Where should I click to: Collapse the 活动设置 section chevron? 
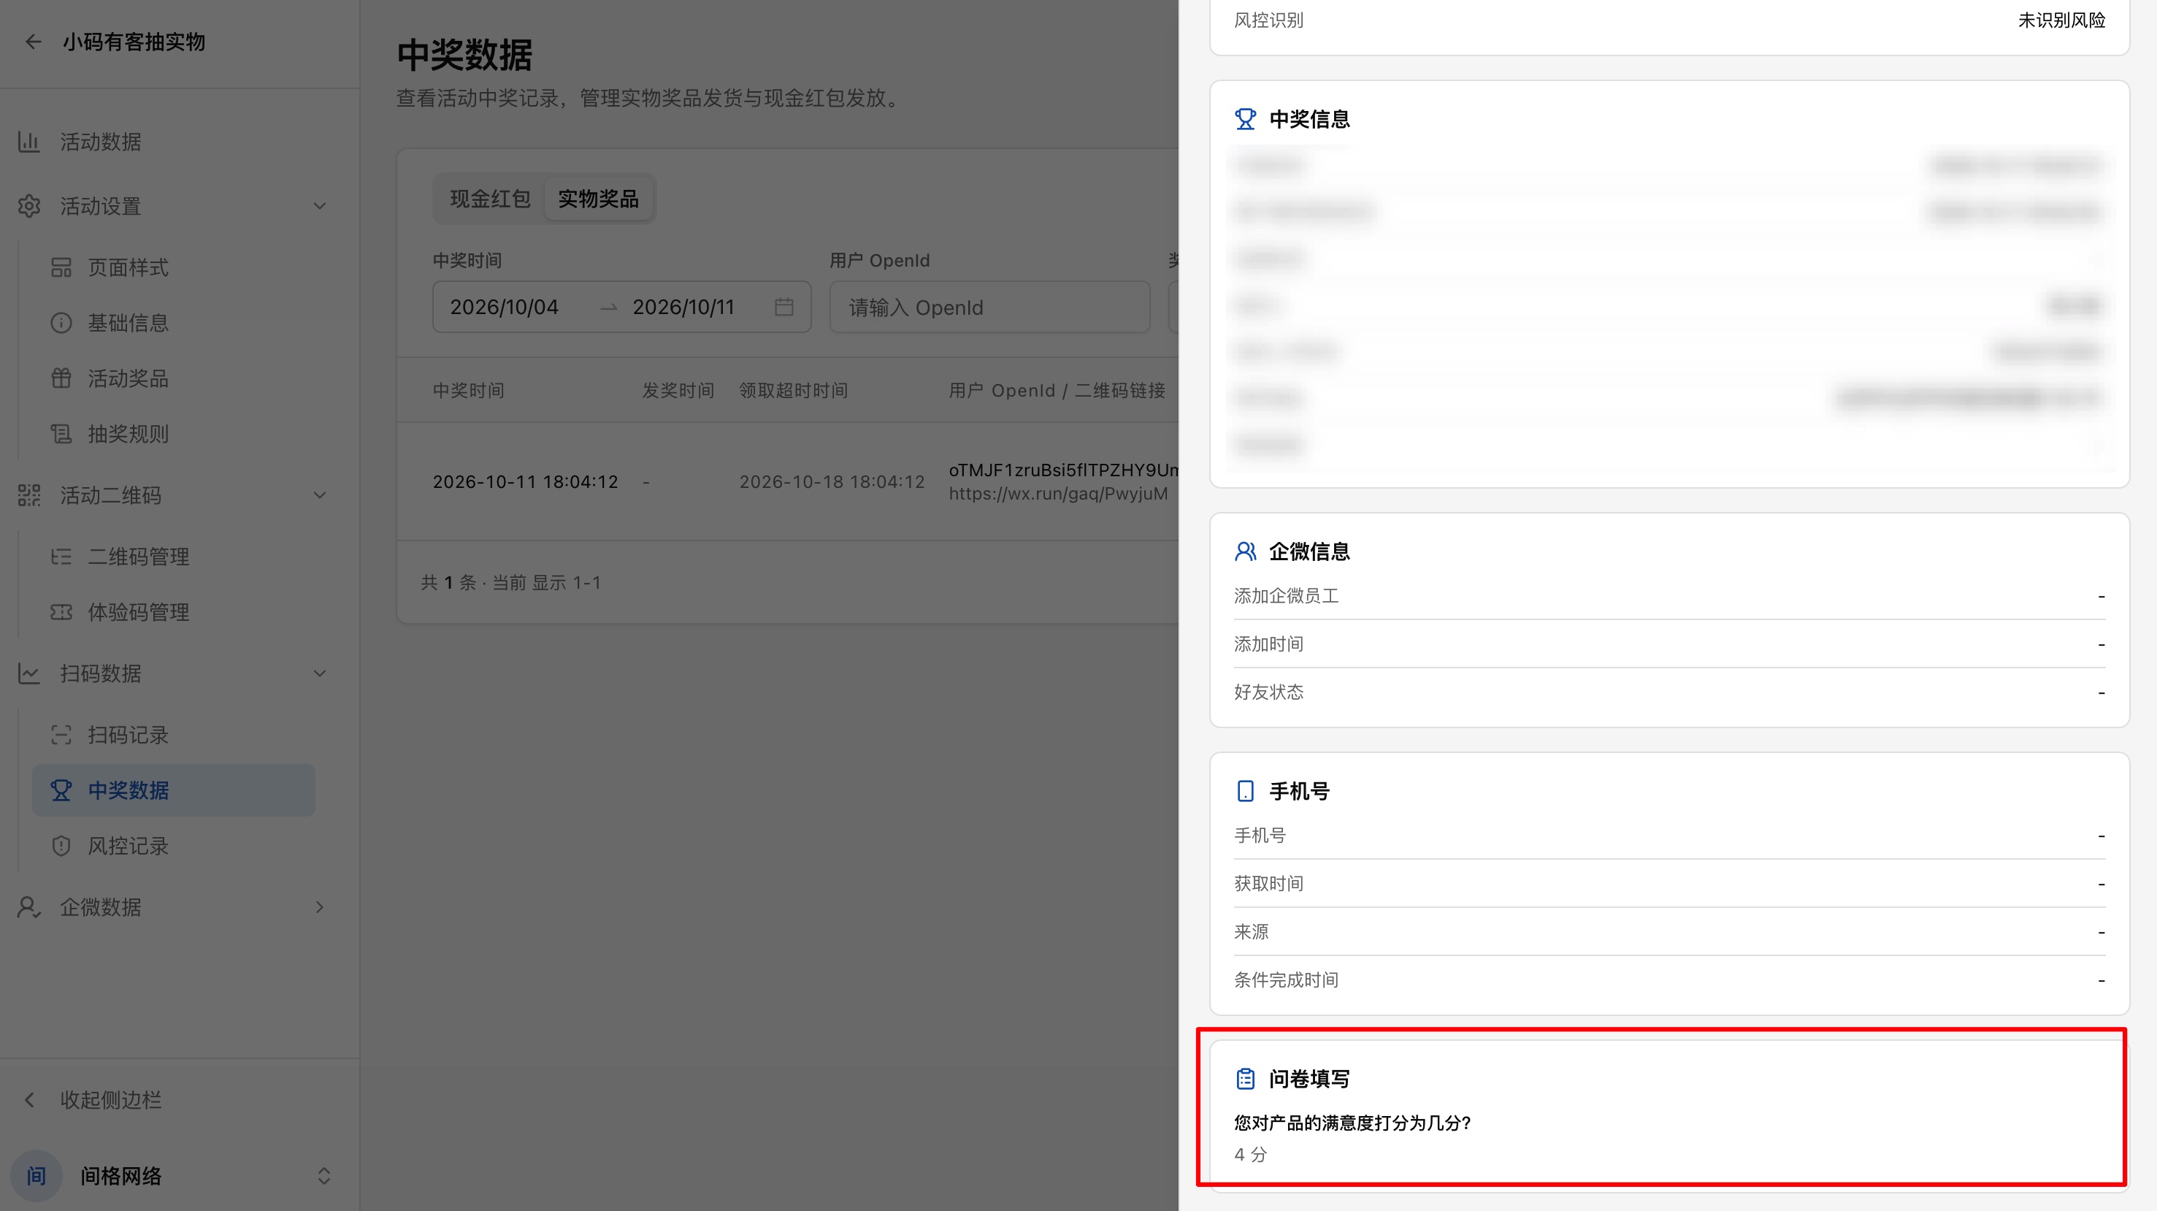coord(320,206)
